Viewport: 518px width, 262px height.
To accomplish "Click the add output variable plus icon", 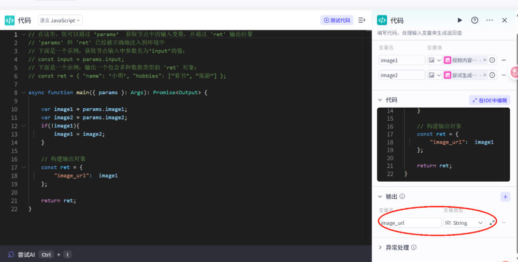I will point(505,197).
